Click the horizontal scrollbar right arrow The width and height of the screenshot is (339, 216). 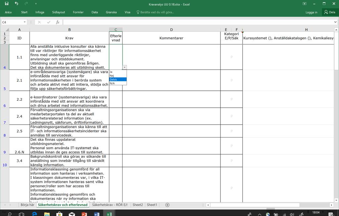pos(331,205)
